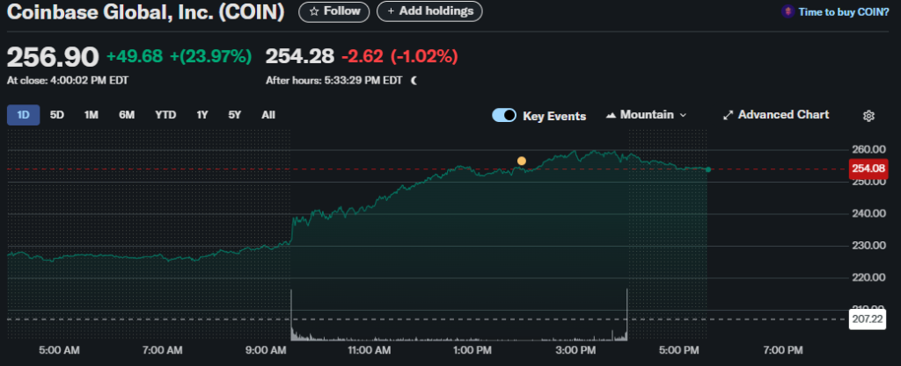Viewport: 901px width, 366px height.
Task: Click the moon after-hours icon
Action: [x=414, y=81]
